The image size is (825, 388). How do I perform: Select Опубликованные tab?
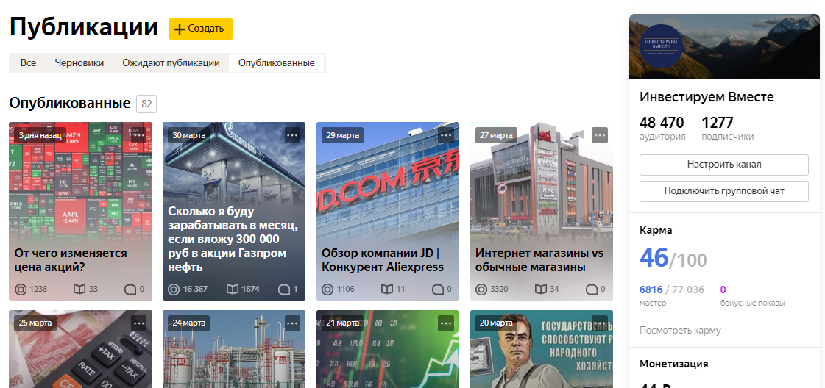coord(276,63)
